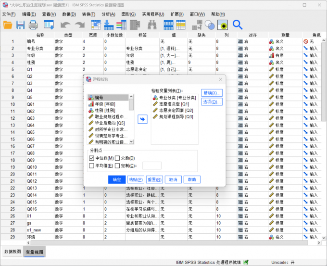Image resolution: width=327 pixels, height=266 pixels.
Task: Open the 文件(F) menu
Action: (x=9, y=14)
